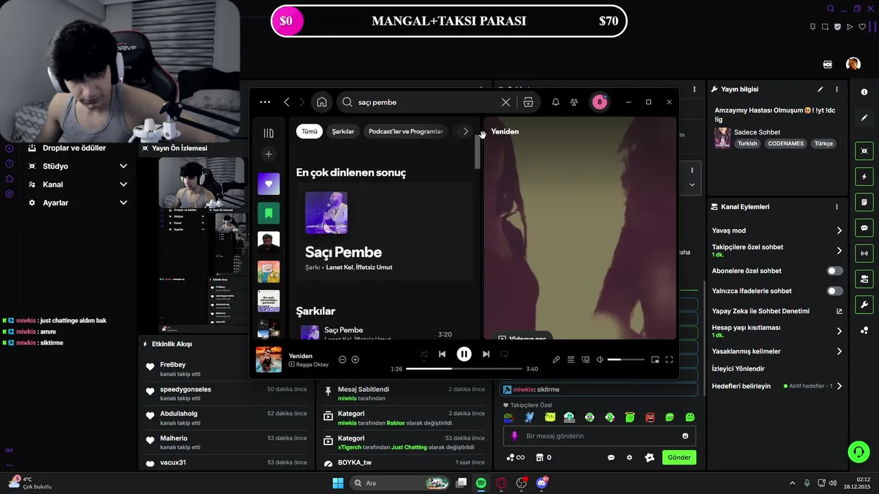Expand Kanal sidebar section
This screenshot has width=879, height=494.
click(x=78, y=185)
